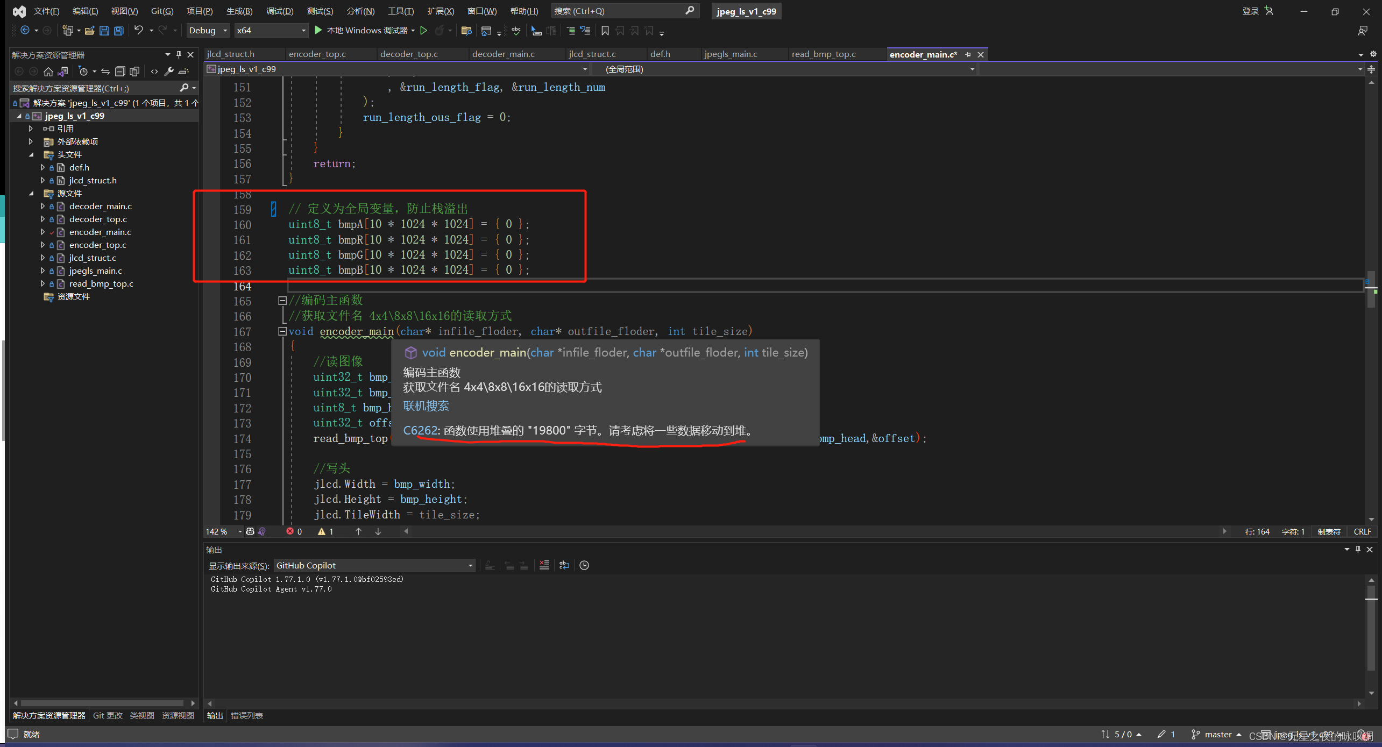Click the toggle word wrap icon in output toolbar

(564, 565)
